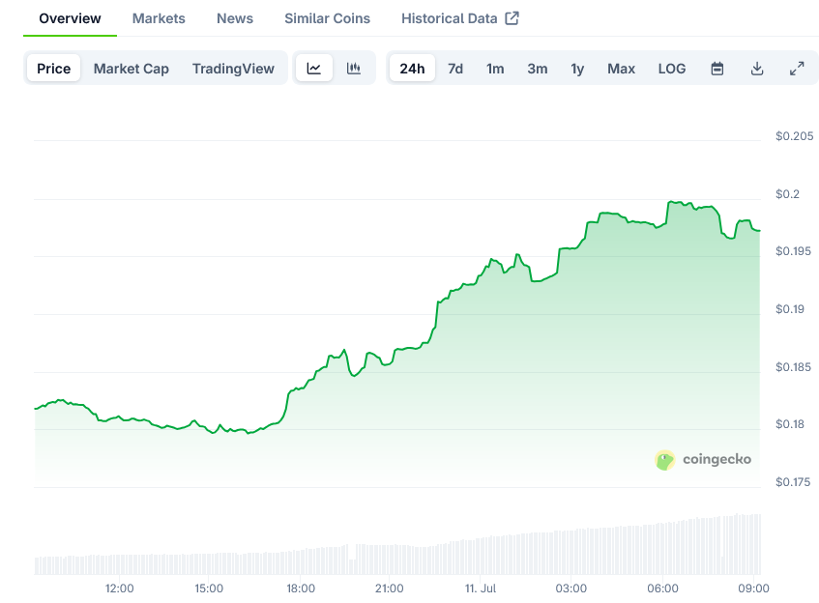Click the external link icon beside Historical Data
819x603 pixels.
[512, 18]
